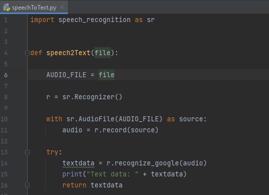Viewport: 269px width, 195px height.
Task: Click 'r.record(source)' on line 11
Action: coord(126,130)
